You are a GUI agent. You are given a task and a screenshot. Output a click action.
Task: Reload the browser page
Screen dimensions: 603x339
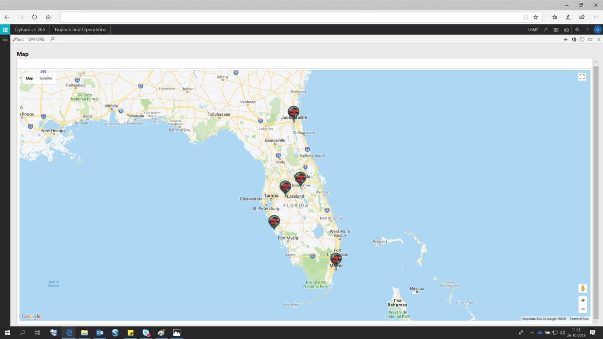tap(34, 17)
